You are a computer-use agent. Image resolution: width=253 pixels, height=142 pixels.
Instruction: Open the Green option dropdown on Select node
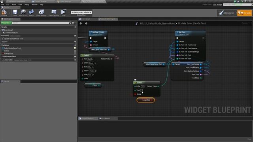(x=95, y=63)
